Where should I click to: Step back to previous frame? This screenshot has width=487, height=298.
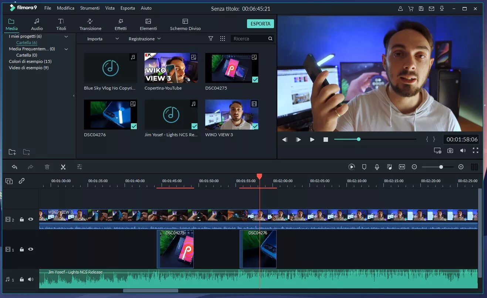coord(285,140)
